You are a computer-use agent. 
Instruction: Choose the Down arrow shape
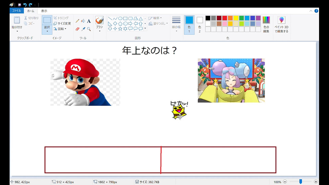point(110,28)
